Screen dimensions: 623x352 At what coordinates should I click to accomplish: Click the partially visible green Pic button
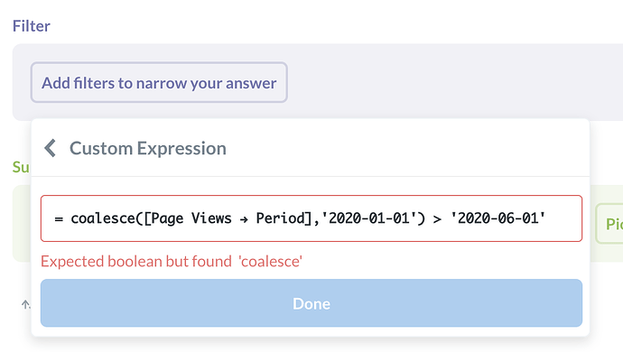tap(609, 224)
